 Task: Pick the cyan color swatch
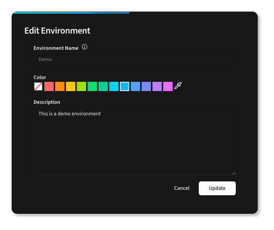click(114, 86)
